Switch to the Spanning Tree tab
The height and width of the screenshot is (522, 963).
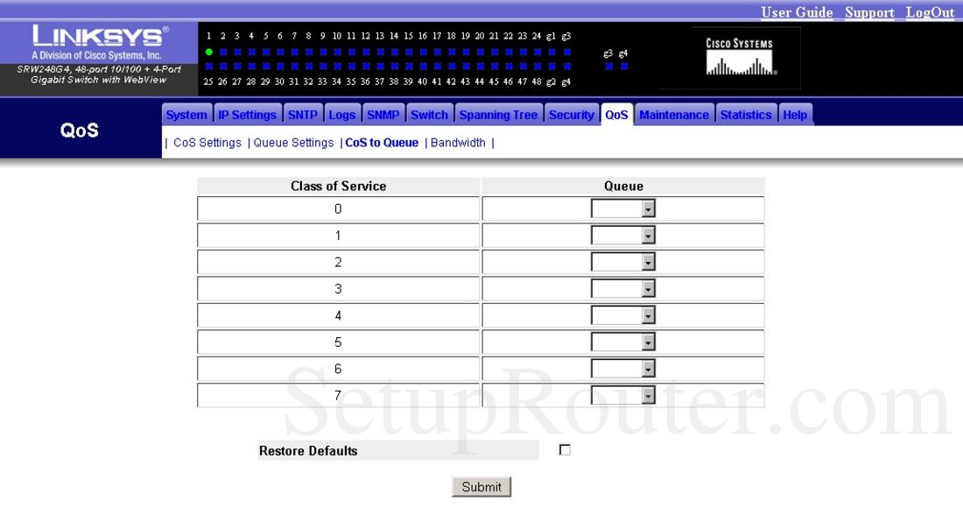point(498,114)
